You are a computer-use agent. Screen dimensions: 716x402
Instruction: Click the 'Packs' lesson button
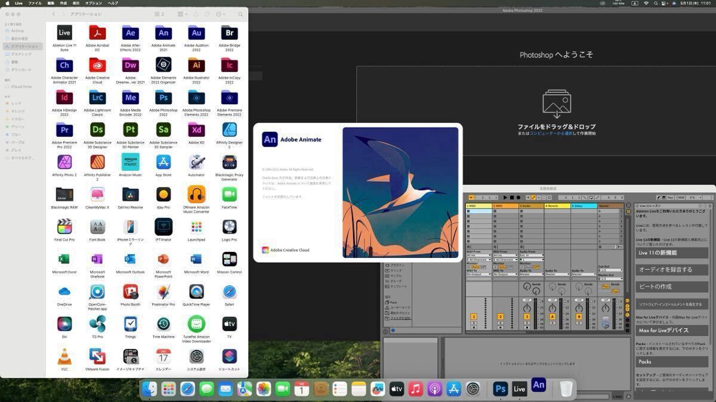tap(672, 362)
